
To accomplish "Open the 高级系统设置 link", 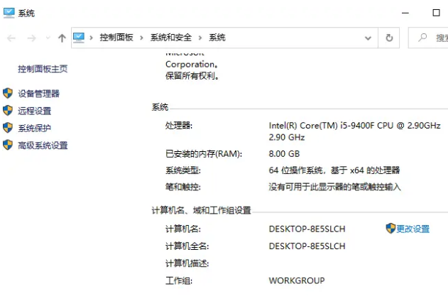I will (x=43, y=146).
